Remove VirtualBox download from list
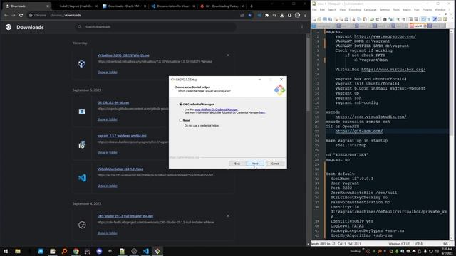The height and width of the screenshot is (256, 456). point(228,55)
